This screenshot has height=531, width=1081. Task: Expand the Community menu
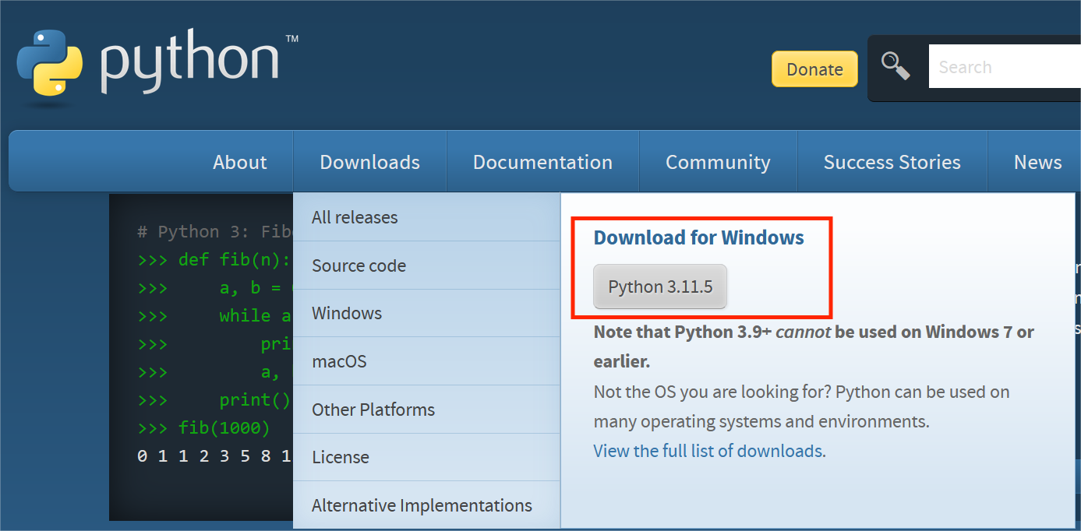pos(718,162)
